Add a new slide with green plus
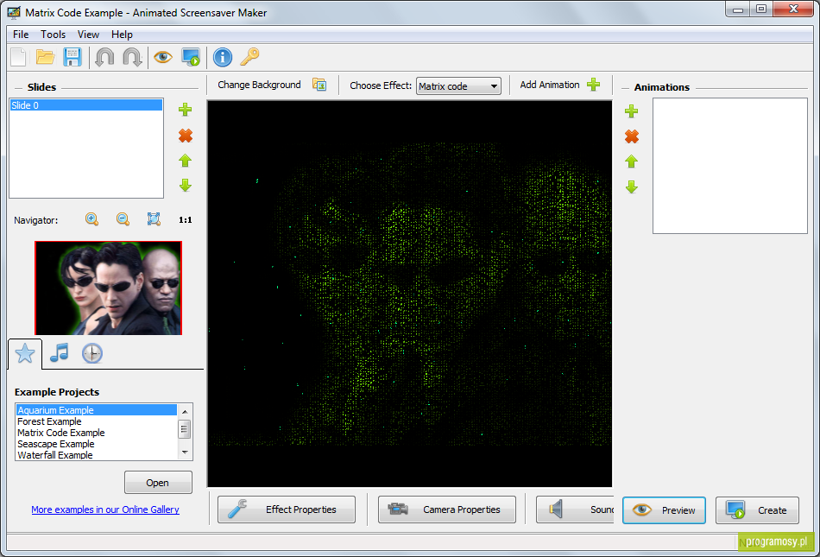 coord(185,110)
